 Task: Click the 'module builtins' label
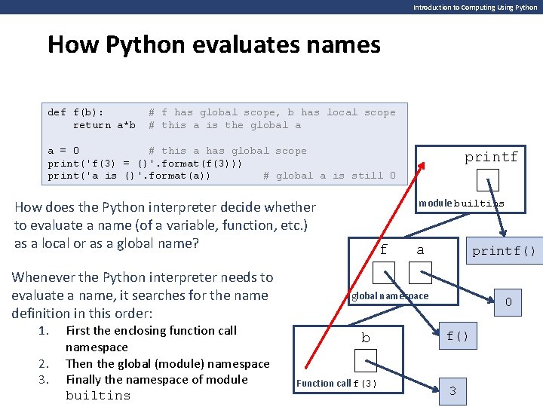pos(462,203)
